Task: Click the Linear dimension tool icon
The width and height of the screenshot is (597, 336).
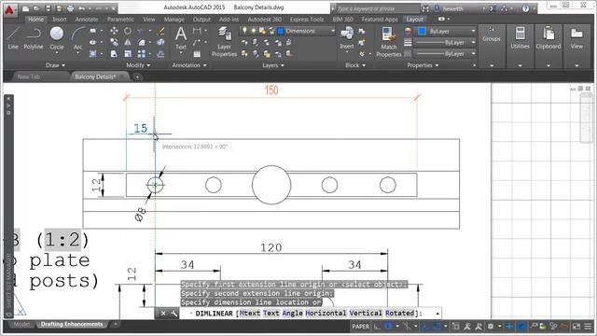Action: pos(197,31)
